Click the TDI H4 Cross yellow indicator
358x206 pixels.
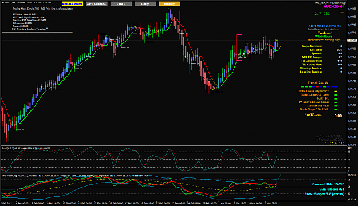[x=336, y=92]
